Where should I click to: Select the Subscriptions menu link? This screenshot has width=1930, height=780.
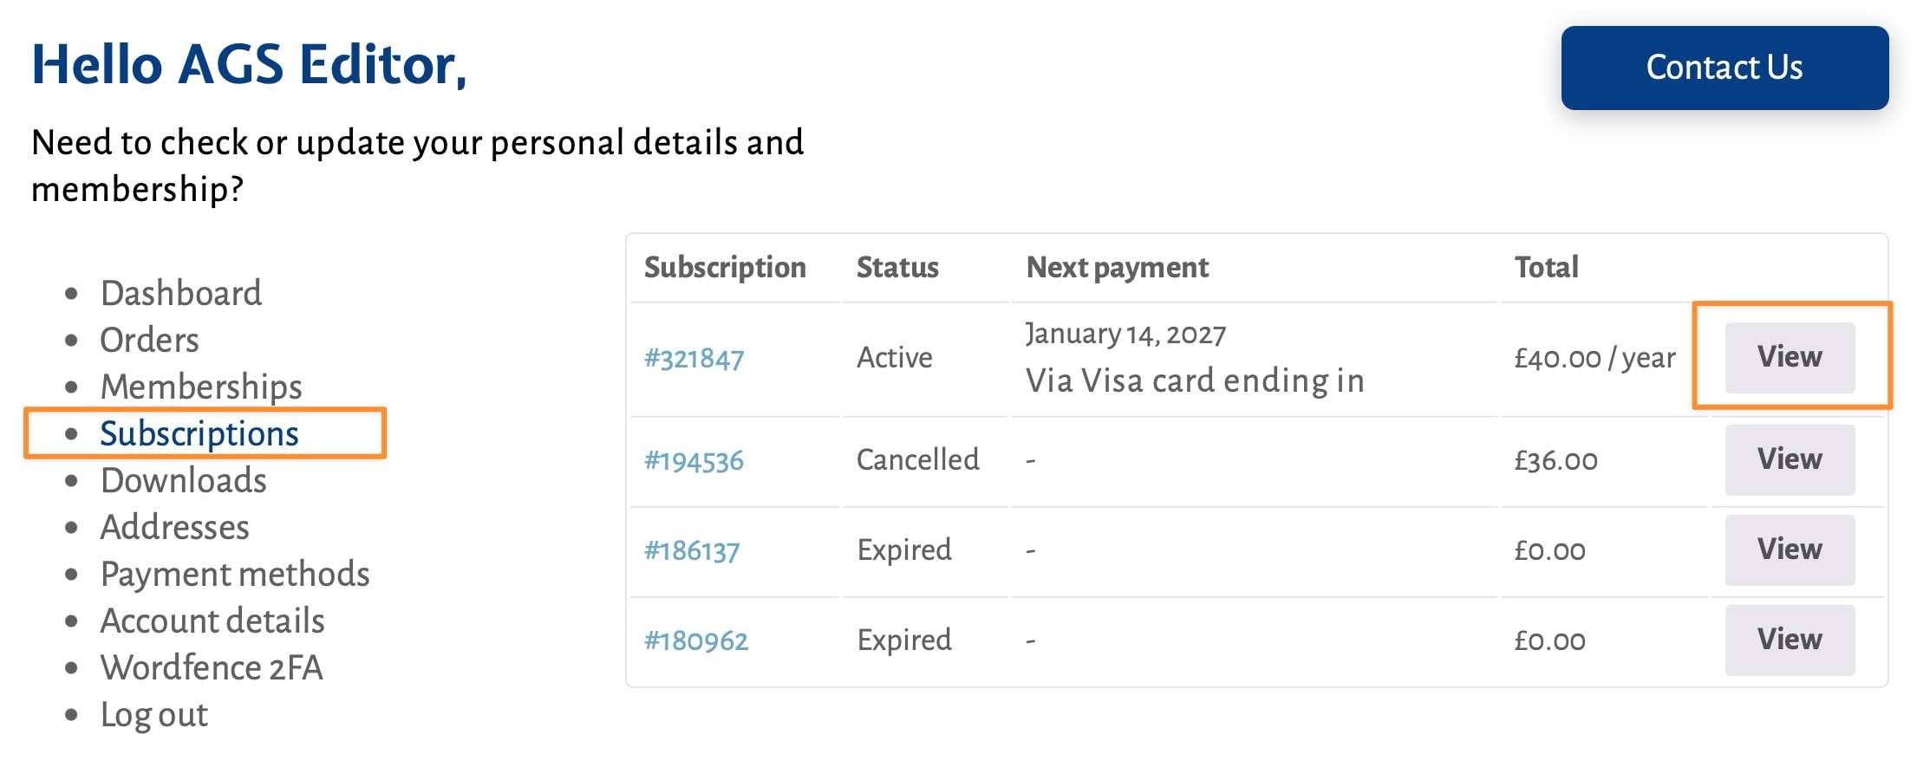(x=199, y=433)
